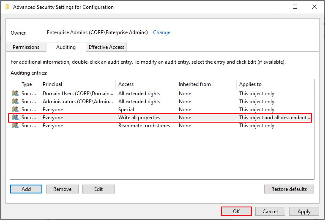
Task: Click the group icon of the Write all properties entry
Action: coord(15,118)
